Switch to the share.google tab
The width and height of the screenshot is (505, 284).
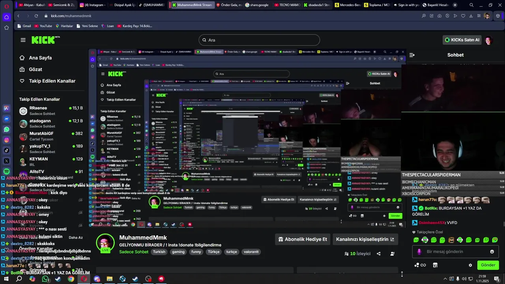click(258, 5)
